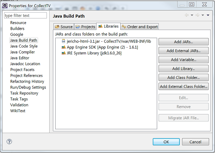215x153 pixels.
Task: Click the Libraries tab books icon
Action: point(100,26)
